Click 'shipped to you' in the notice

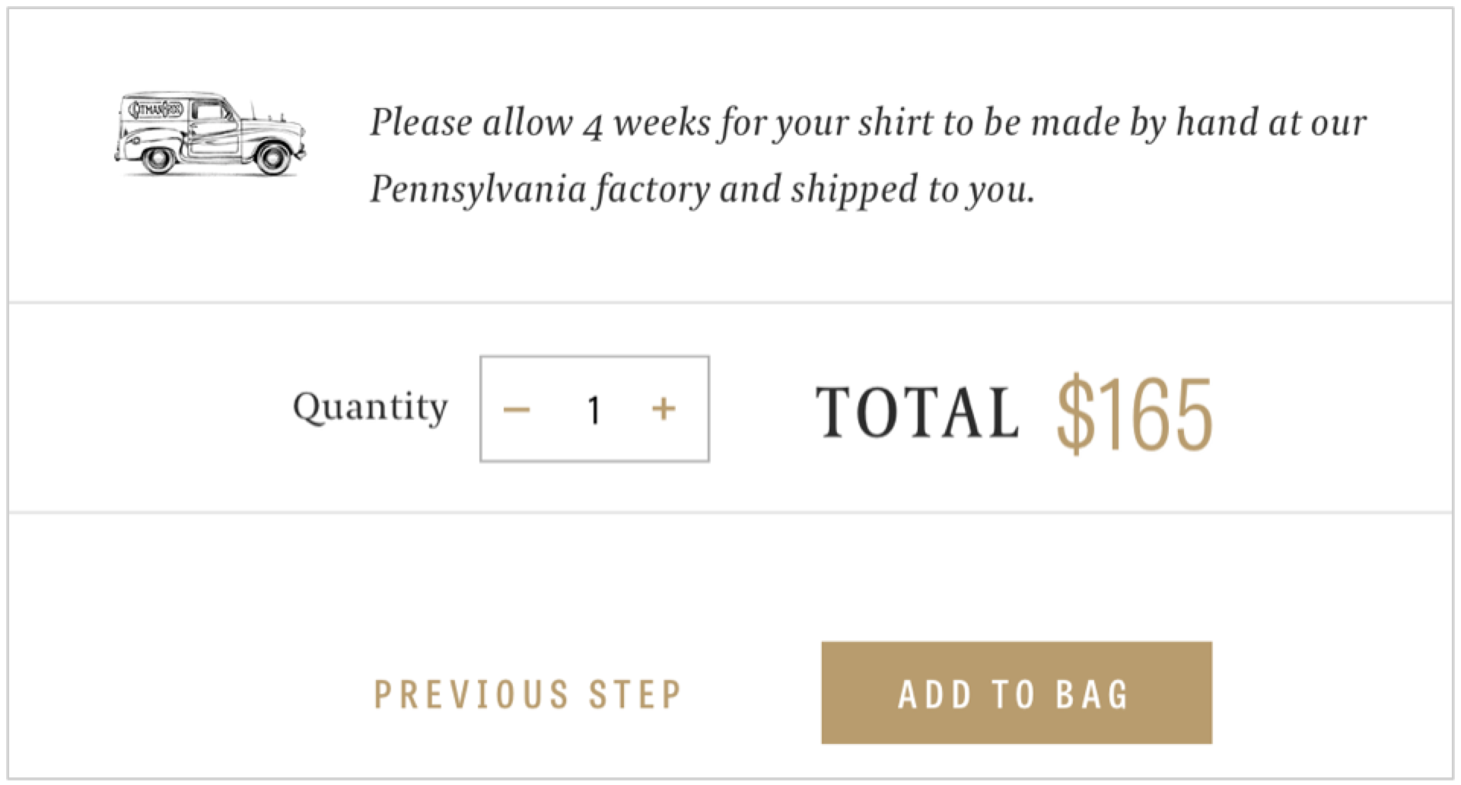(913, 189)
